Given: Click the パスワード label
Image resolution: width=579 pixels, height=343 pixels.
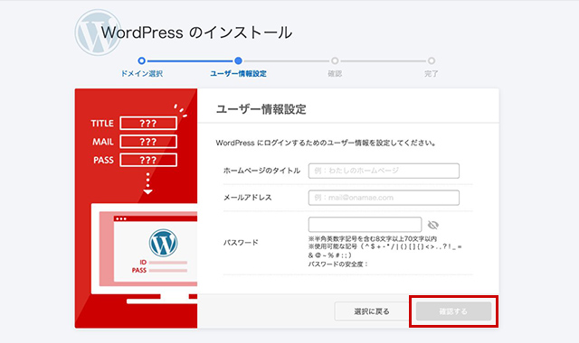Looking at the screenshot, I should coord(241,243).
